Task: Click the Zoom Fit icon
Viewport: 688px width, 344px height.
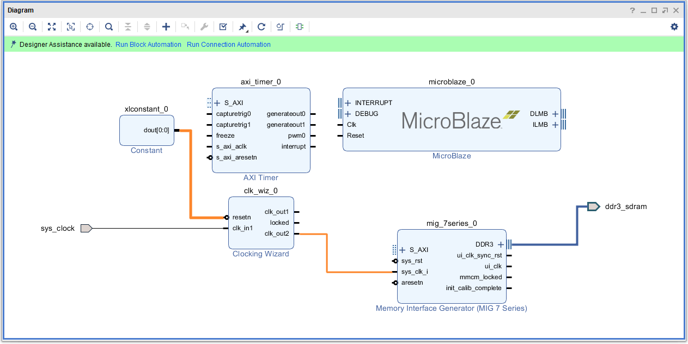Action: click(52, 27)
